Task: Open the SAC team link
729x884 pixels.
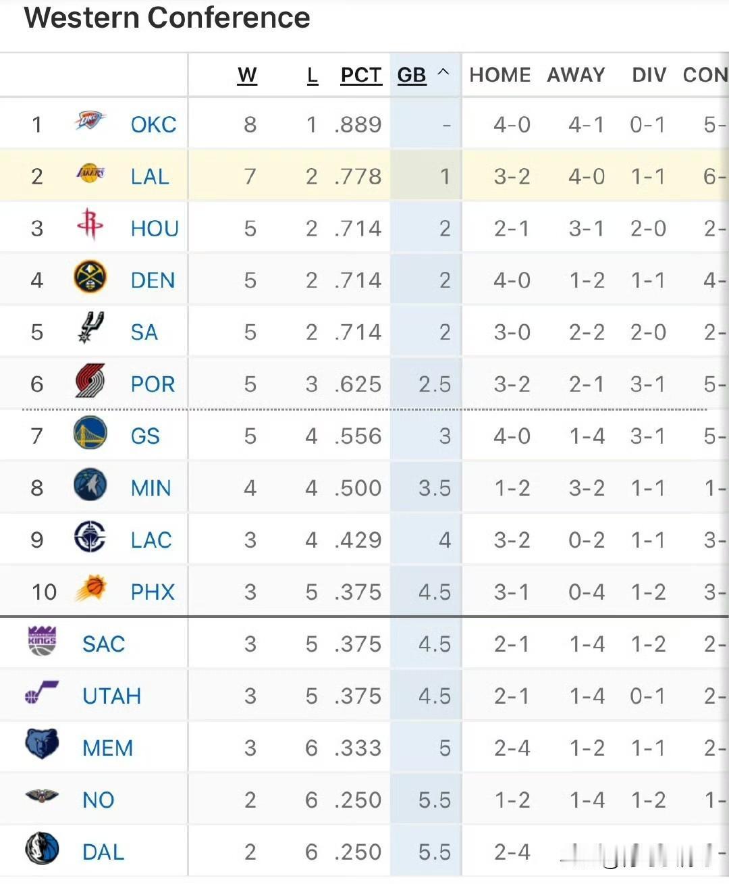Action: tap(103, 644)
